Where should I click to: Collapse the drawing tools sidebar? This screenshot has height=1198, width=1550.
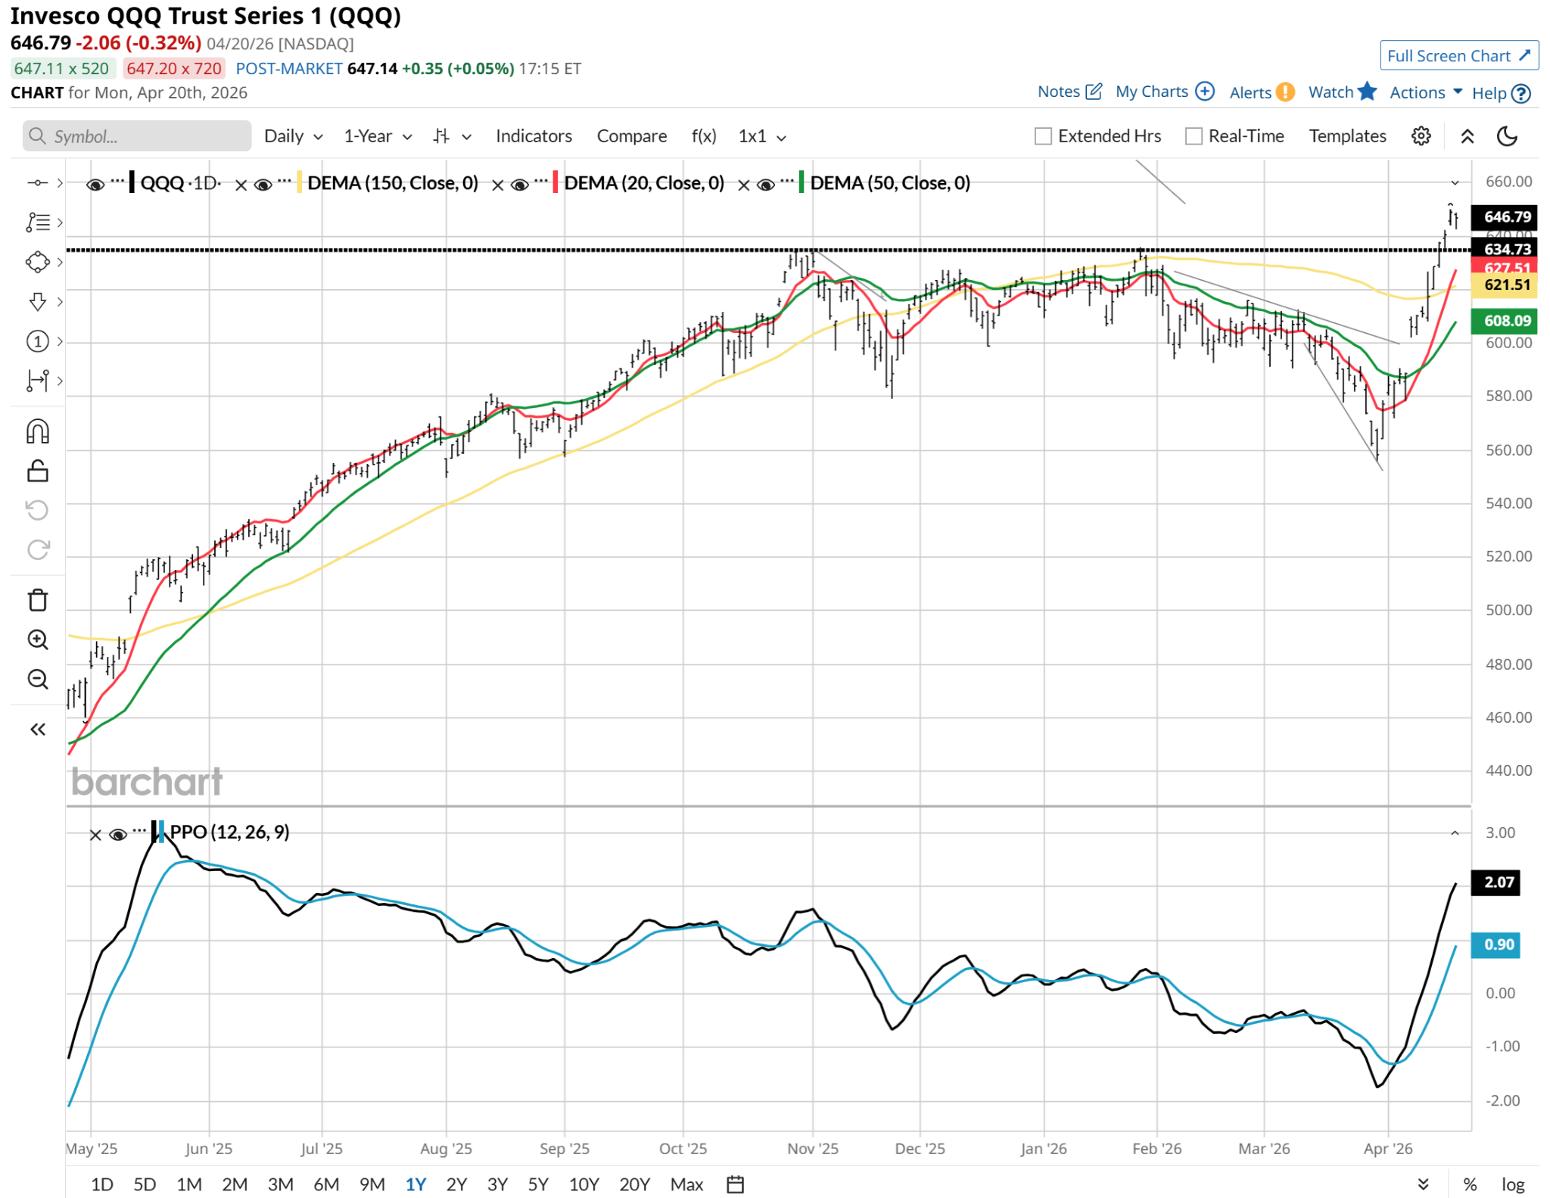(x=38, y=730)
